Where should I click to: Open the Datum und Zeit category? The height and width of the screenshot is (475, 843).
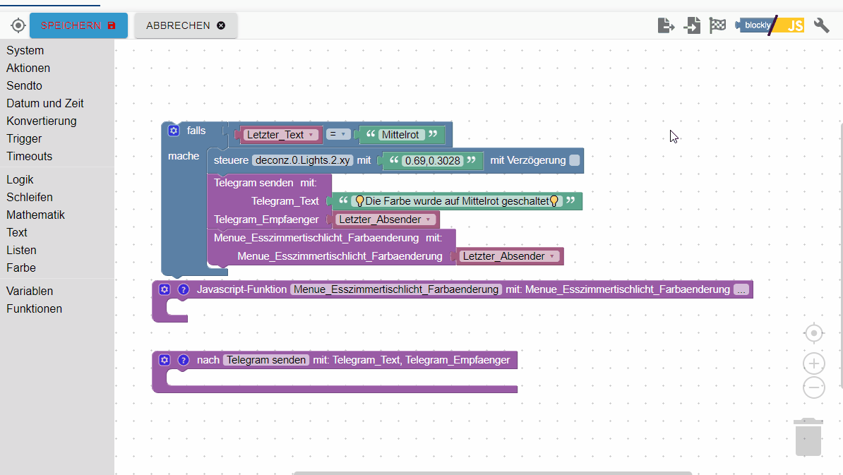tap(45, 103)
